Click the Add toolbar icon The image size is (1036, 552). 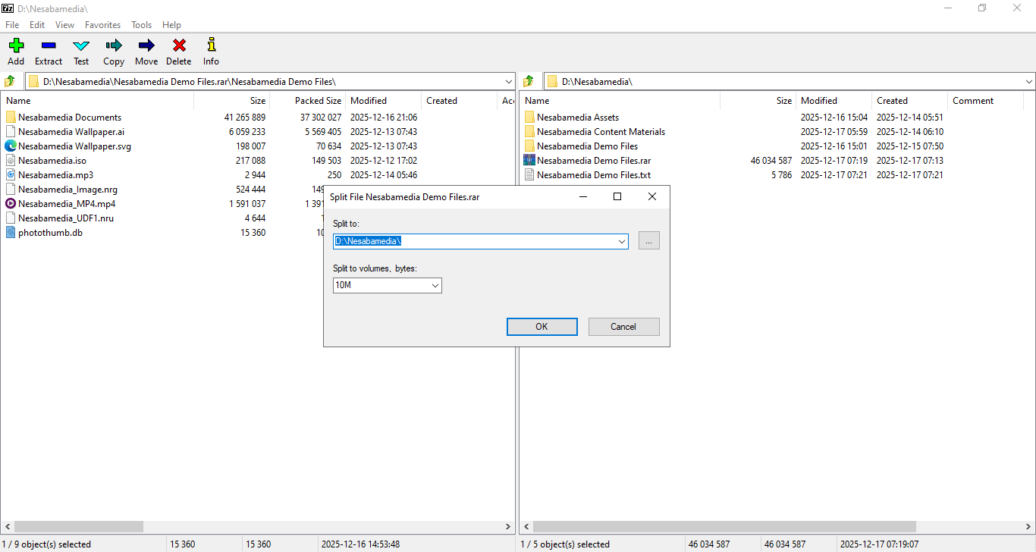tap(16, 46)
